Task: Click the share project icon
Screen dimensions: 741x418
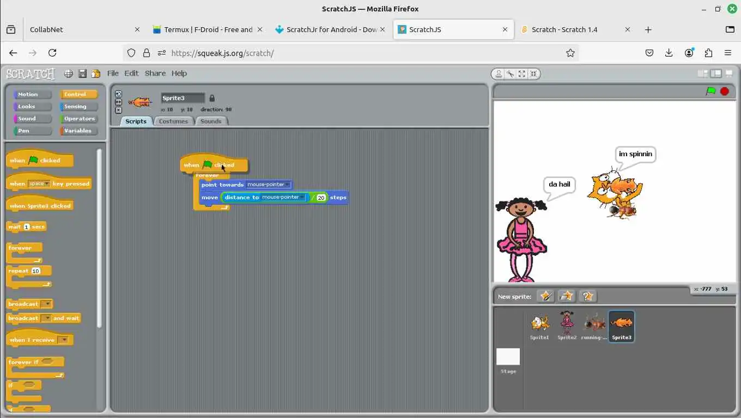Action: (x=96, y=73)
